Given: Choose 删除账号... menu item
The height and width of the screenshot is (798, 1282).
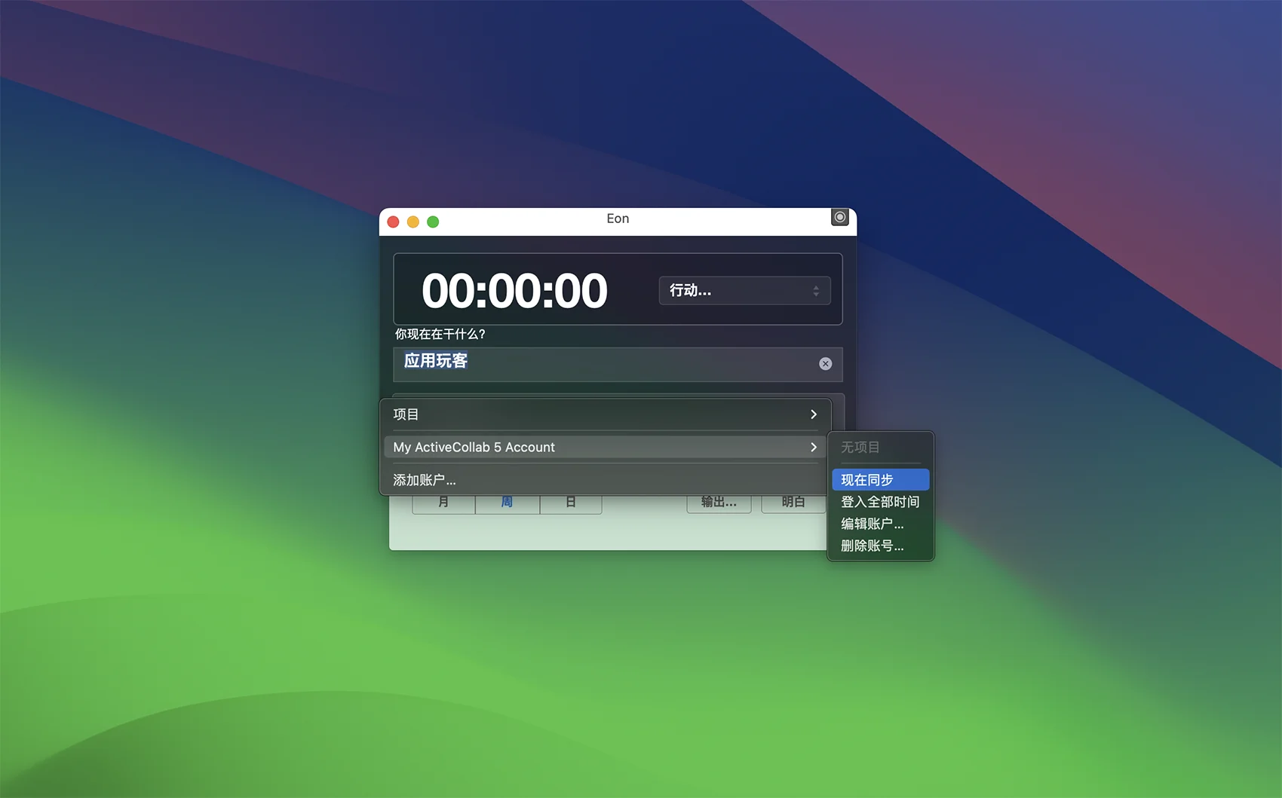Looking at the screenshot, I should tap(880, 546).
